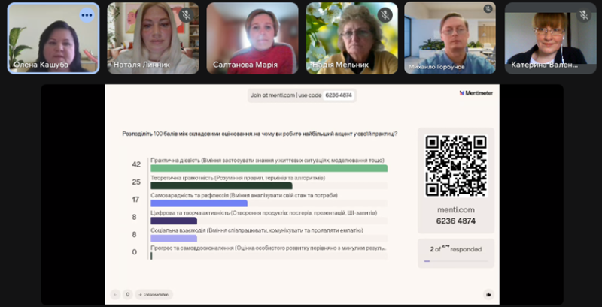This screenshot has width=602, height=307.
Task: Click the menti.com 6236 4874 text under QR
Action: pyautogui.click(x=455, y=215)
